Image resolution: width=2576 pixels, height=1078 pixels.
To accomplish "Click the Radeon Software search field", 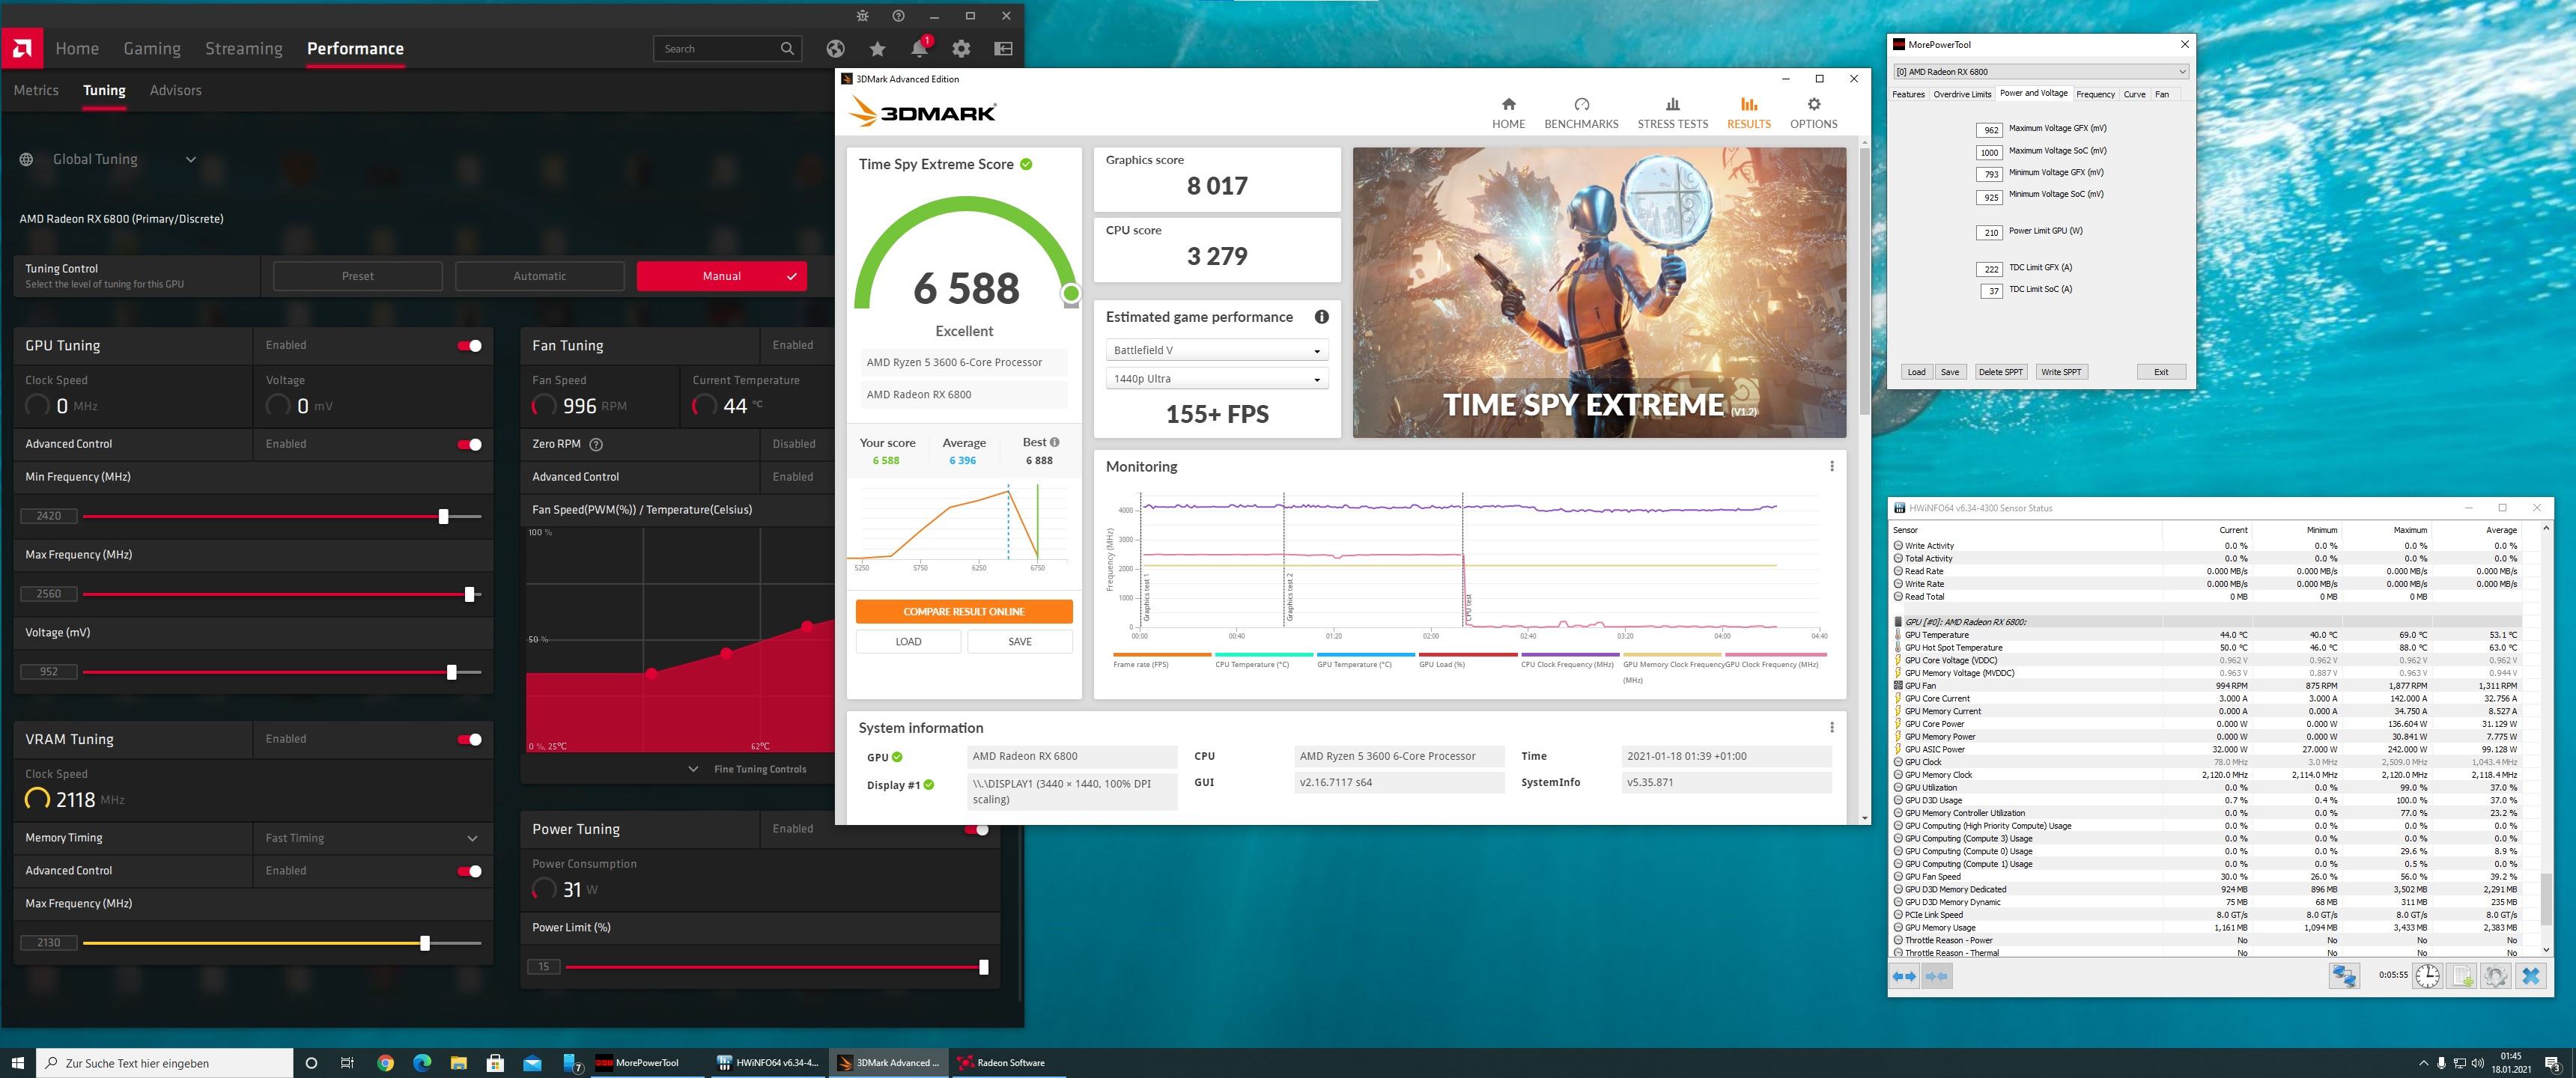I will point(727,48).
